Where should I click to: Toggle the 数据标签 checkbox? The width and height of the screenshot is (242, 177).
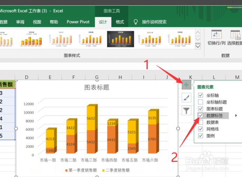tap(200, 115)
